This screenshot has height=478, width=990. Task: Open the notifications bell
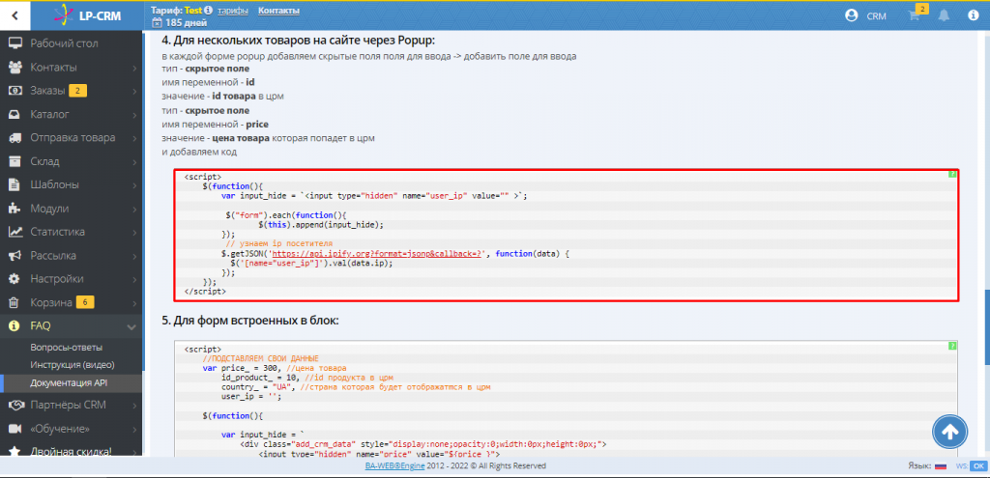pyautogui.click(x=944, y=15)
